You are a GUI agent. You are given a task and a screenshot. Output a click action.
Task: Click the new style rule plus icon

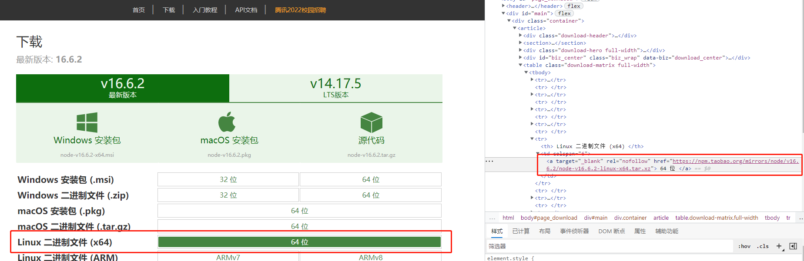click(779, 246)
